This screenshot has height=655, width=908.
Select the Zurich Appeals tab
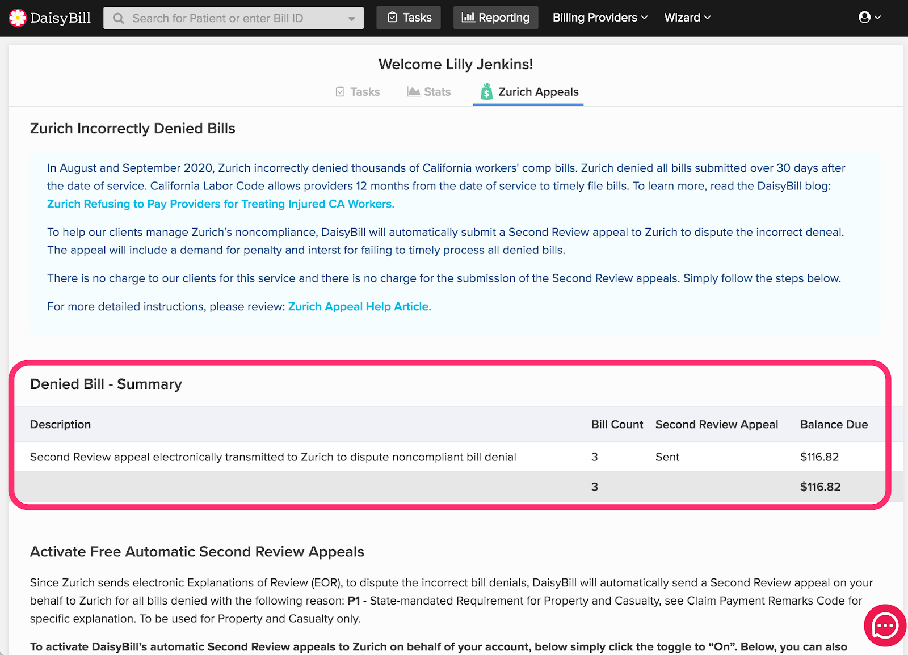(528, 92)
